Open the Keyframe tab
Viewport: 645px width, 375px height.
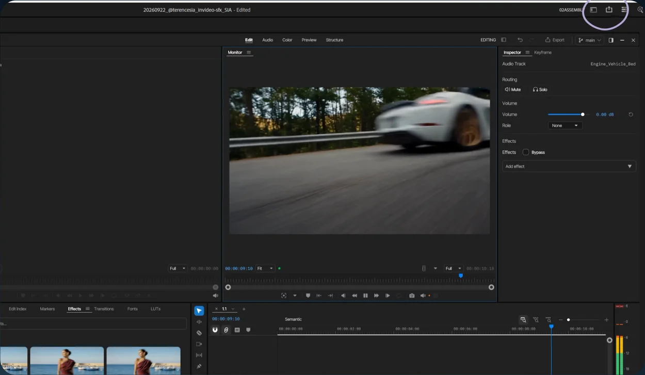[x=543, y=53]
